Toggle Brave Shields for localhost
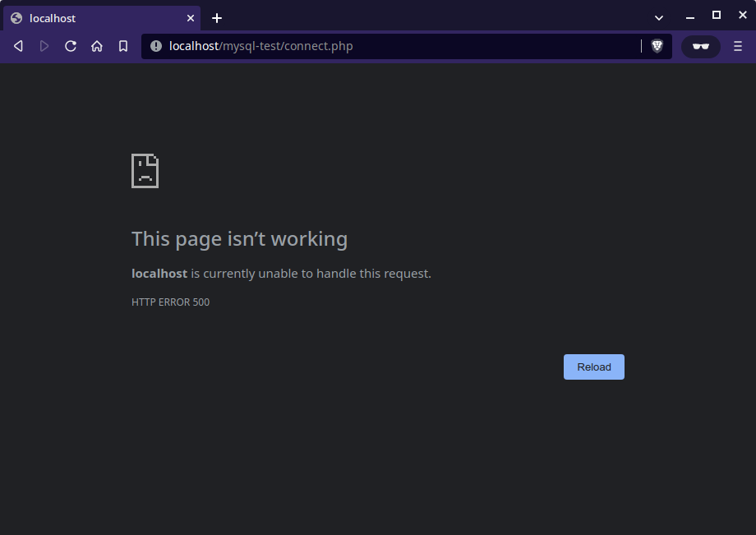Viewport: 756px width, 535px height. (657, 46)
